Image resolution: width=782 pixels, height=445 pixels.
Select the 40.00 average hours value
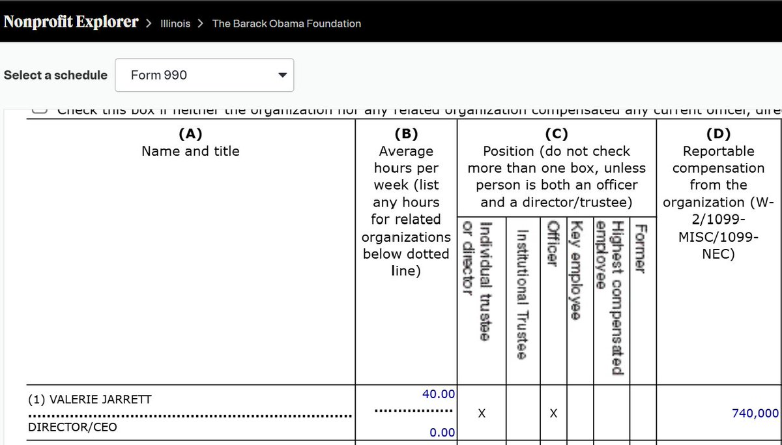439,394
